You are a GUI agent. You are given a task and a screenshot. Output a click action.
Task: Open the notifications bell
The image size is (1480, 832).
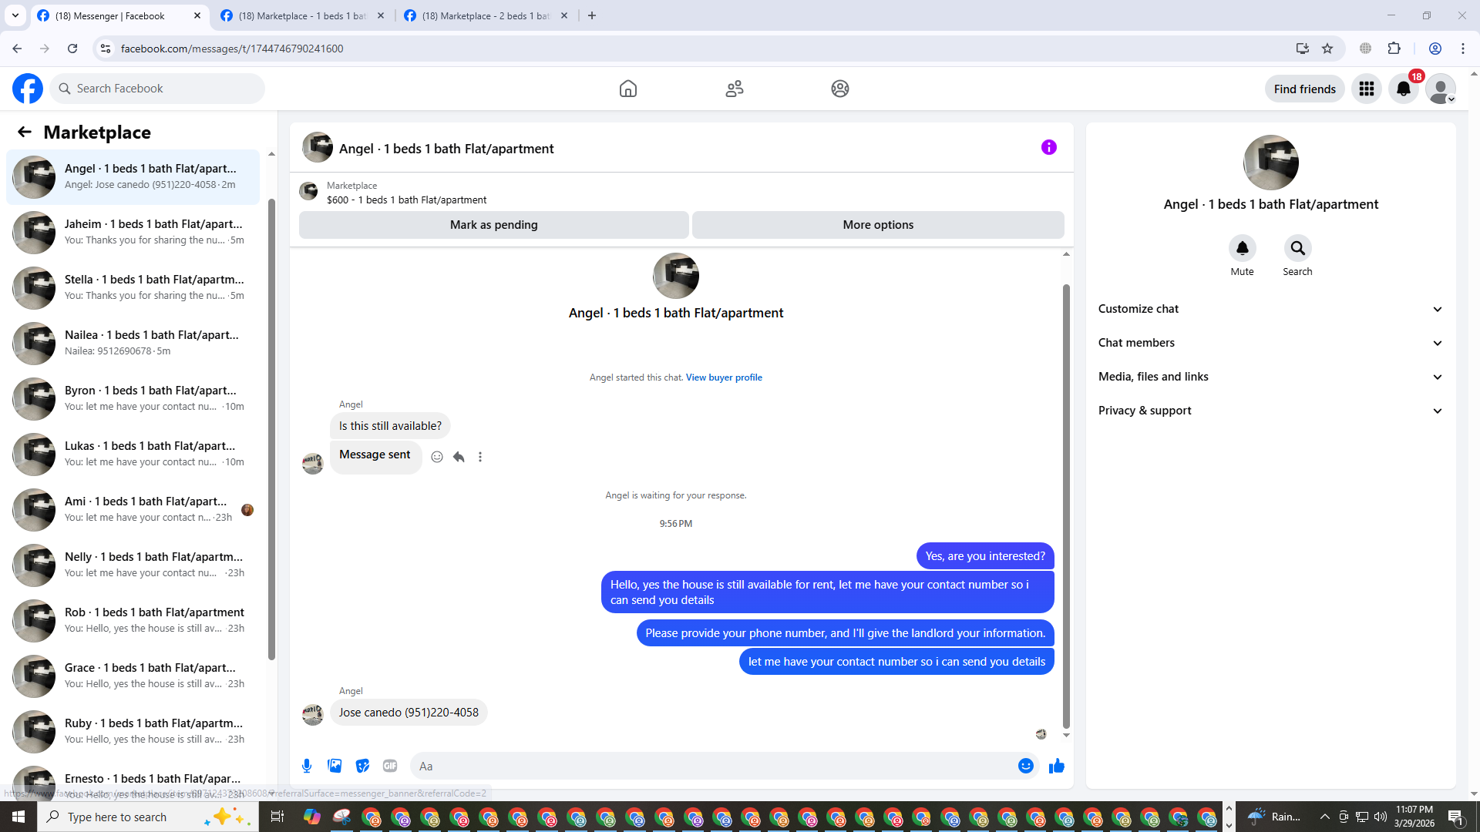(1404, 89)
